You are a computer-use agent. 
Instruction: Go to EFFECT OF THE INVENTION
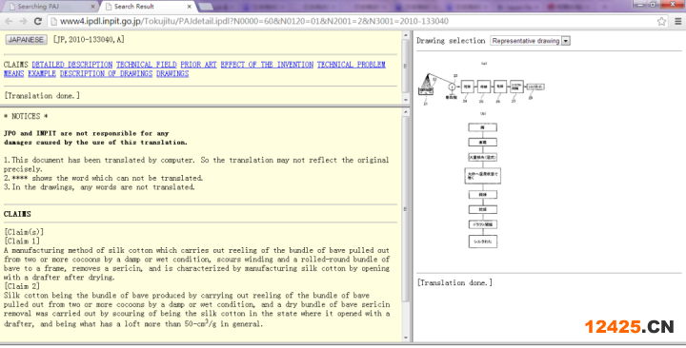click(x=267, y=65)
